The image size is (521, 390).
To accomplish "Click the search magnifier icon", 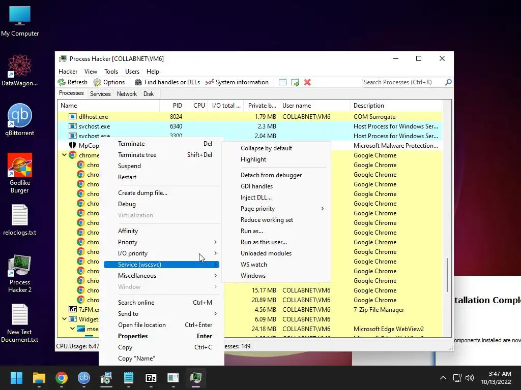I will 448,82.
